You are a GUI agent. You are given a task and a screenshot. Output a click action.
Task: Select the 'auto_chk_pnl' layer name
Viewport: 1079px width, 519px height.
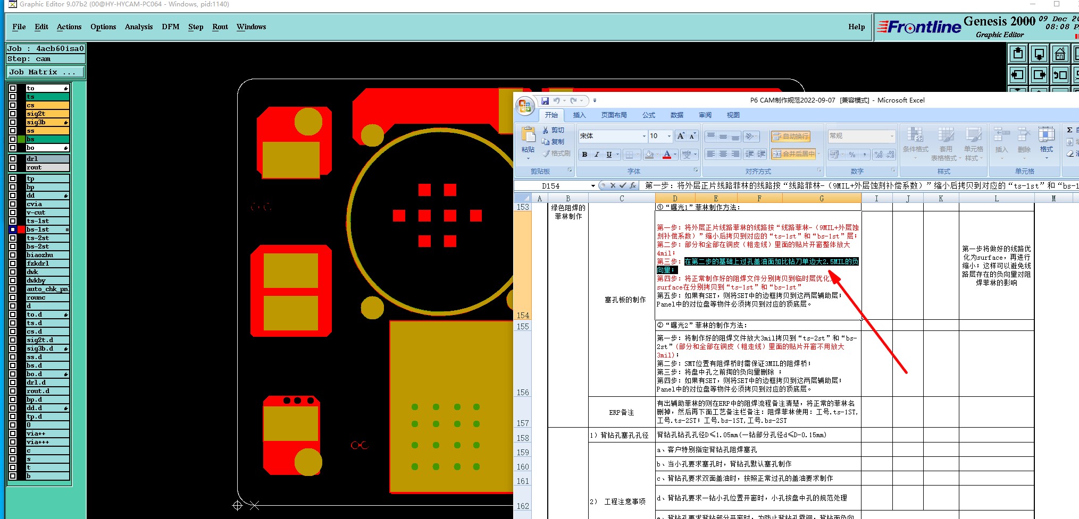[47, 289]
